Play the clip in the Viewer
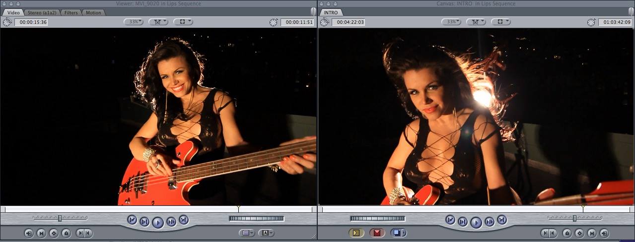Image resolution: width=635 pixels, height=242 pixels. coord(157,222)
